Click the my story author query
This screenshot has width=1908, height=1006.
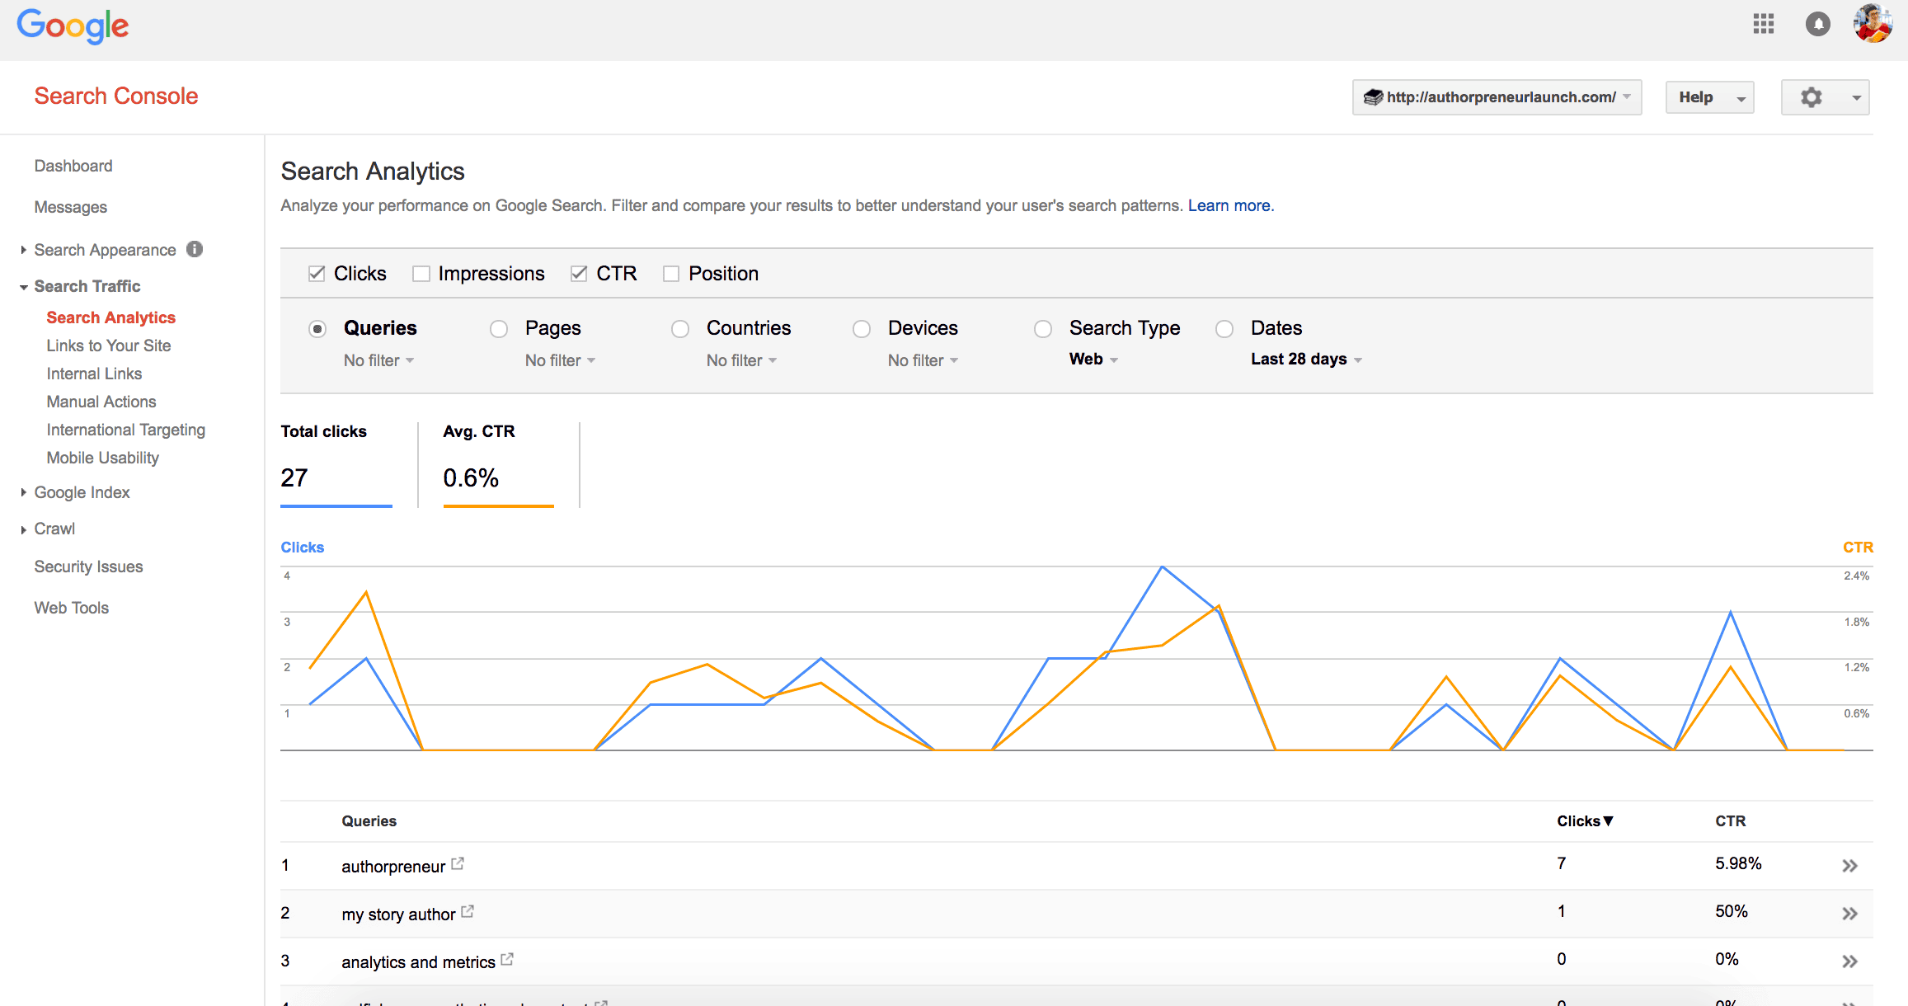[x=398, y=914]
